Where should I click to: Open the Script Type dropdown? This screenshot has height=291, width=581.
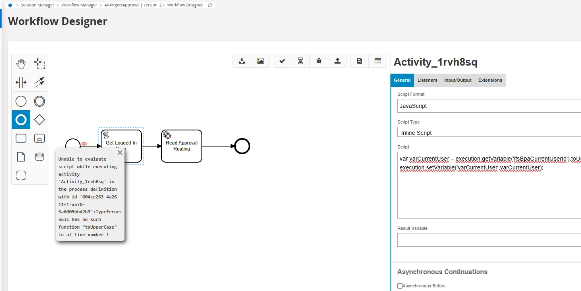(x=489, y=132)
